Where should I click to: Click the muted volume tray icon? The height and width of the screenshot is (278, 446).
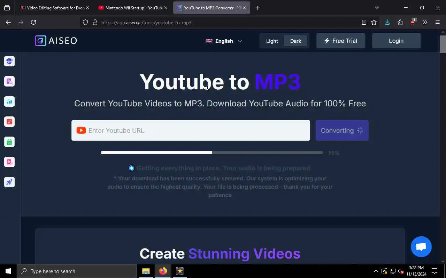click(401, 271)
